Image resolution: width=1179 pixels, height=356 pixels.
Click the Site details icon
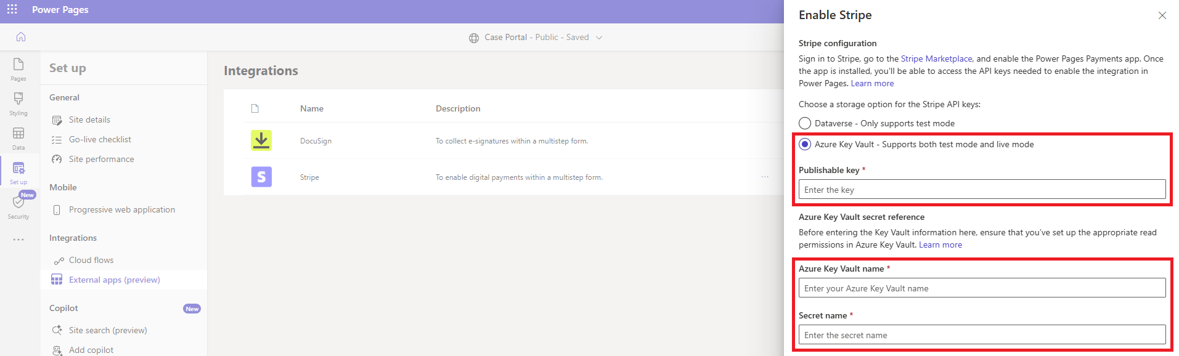pyautogui.click(x=57, y=120)
